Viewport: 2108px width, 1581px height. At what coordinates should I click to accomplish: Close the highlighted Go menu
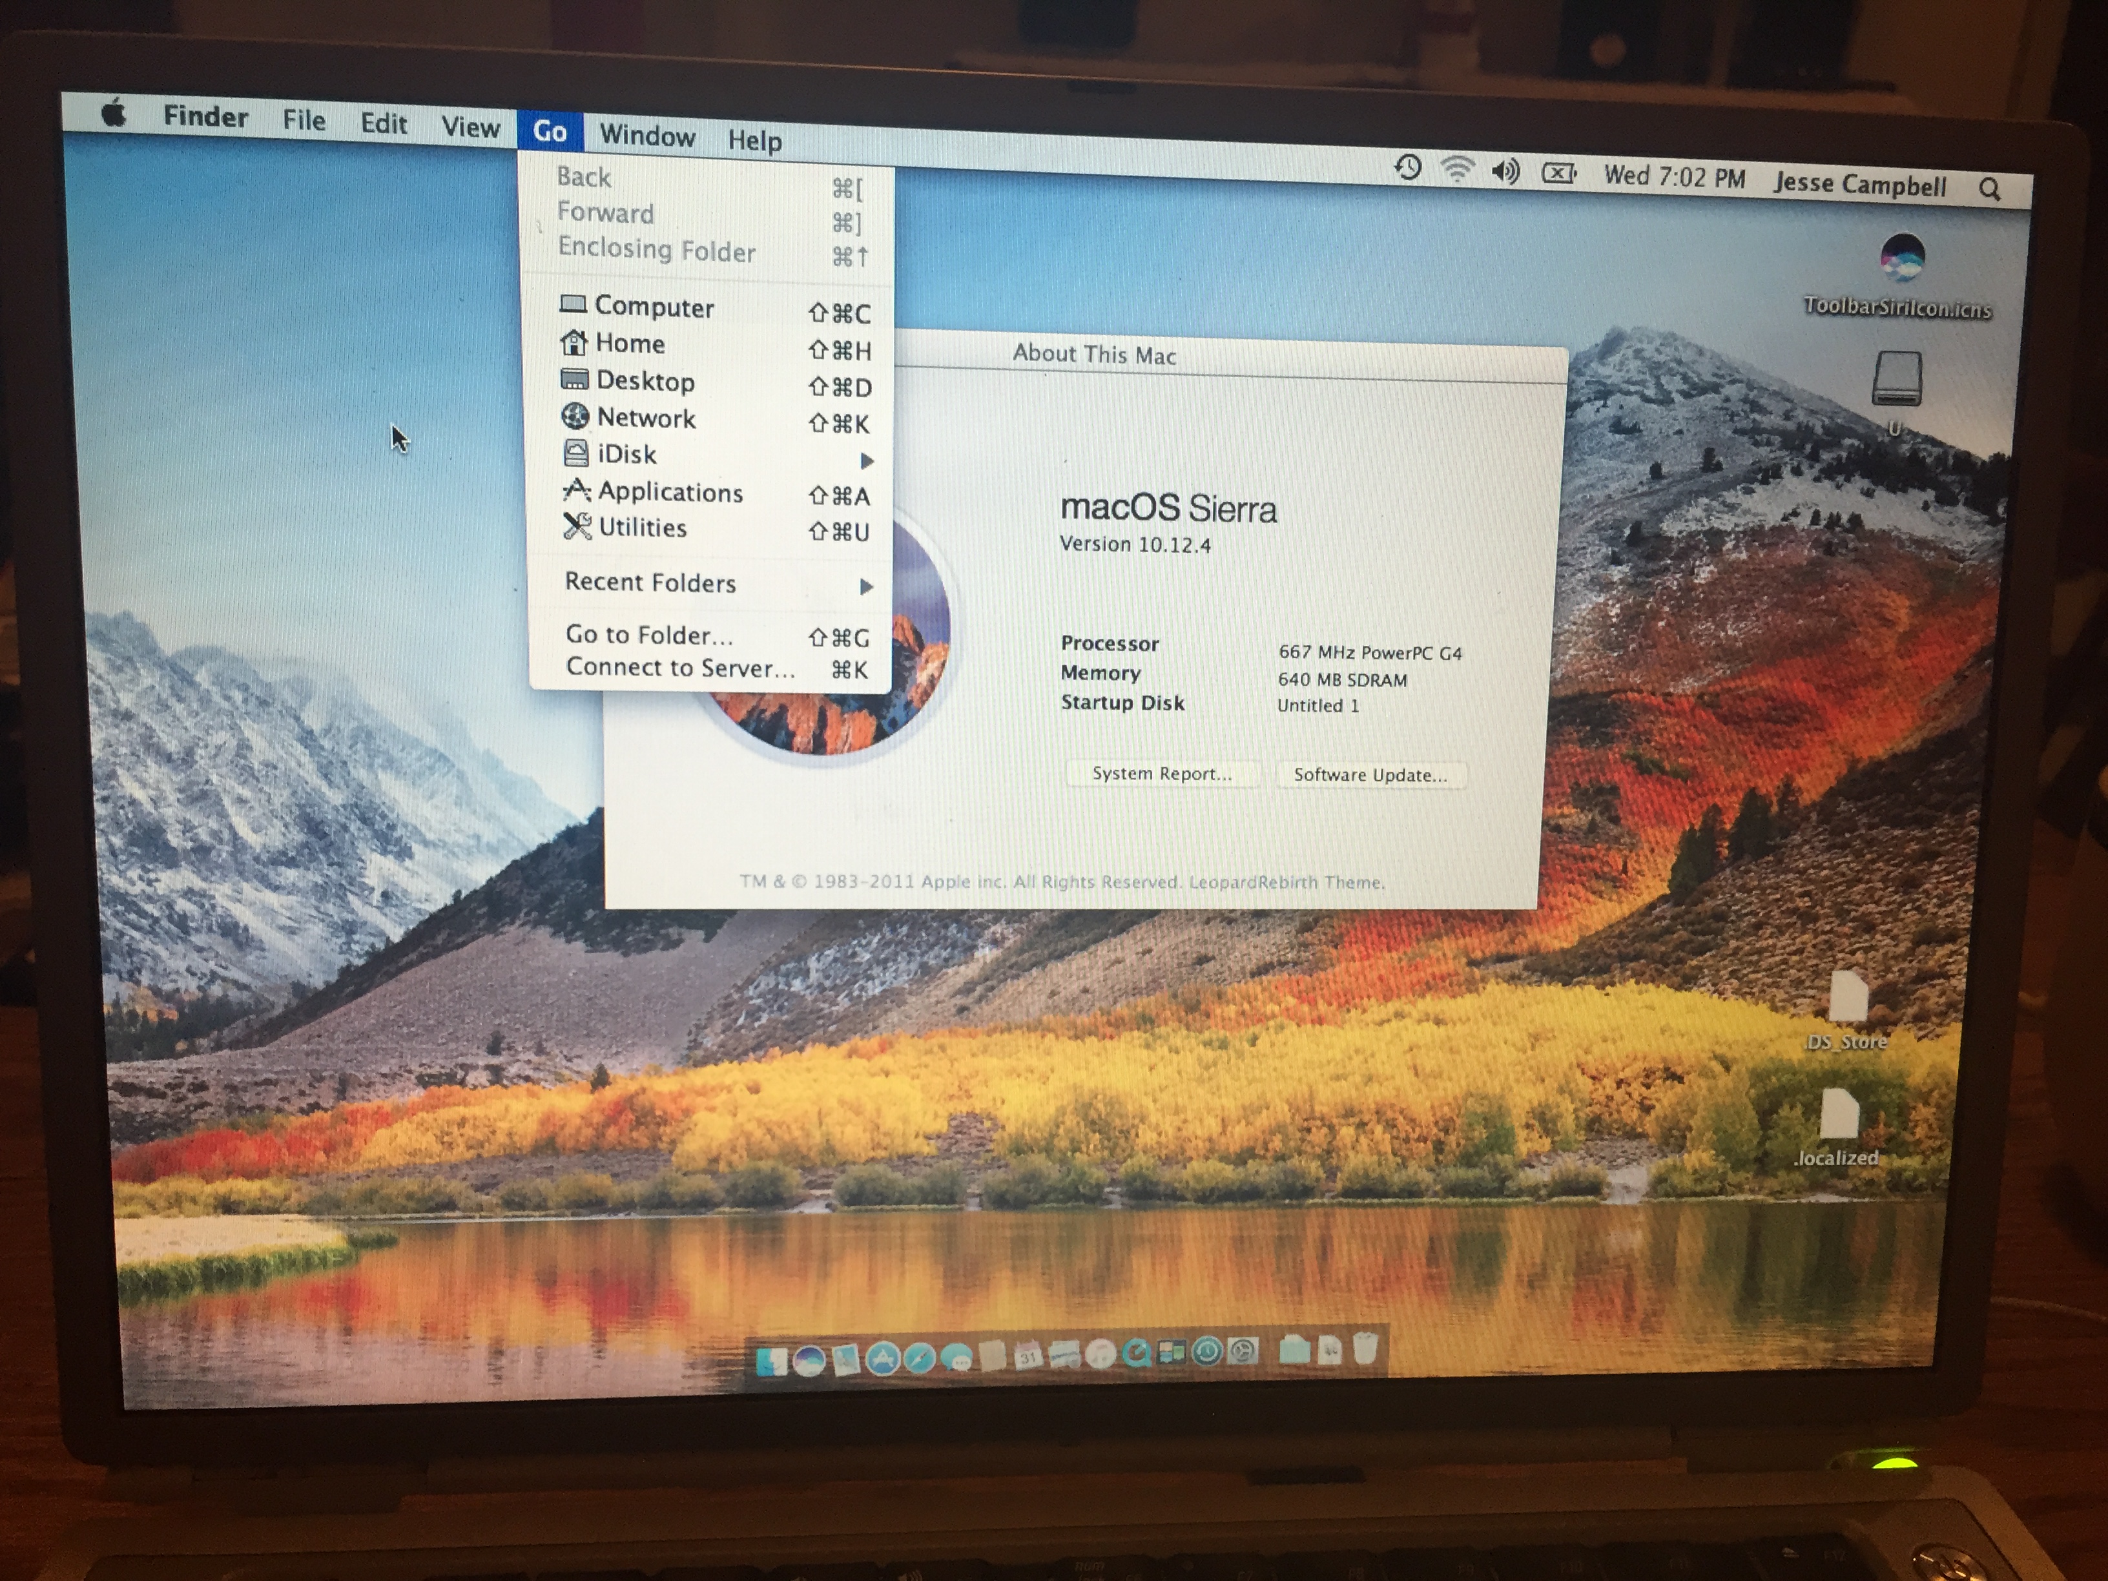click(550, 130)
